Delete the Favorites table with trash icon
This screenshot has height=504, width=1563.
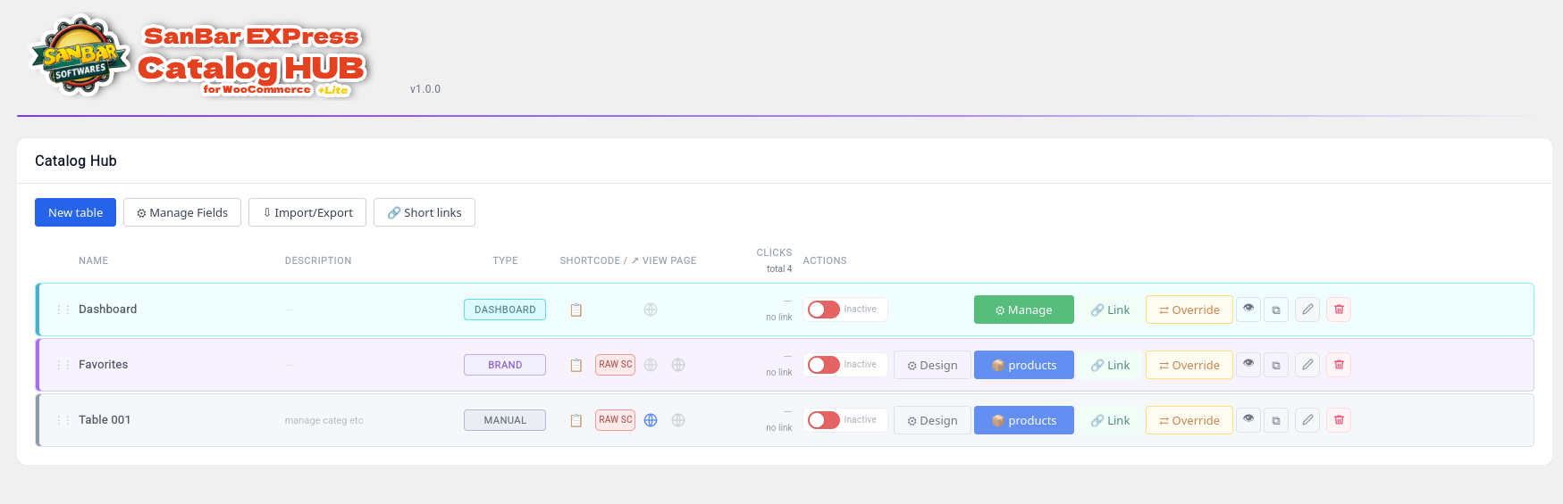[1339, 365]
